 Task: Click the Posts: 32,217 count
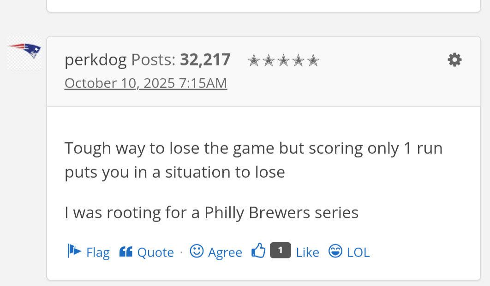coord(180,59)
